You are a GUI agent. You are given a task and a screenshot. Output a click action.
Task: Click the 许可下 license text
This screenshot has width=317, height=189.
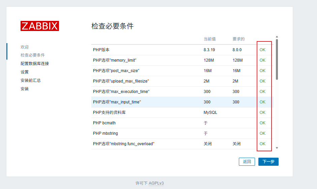click(141, 183)
